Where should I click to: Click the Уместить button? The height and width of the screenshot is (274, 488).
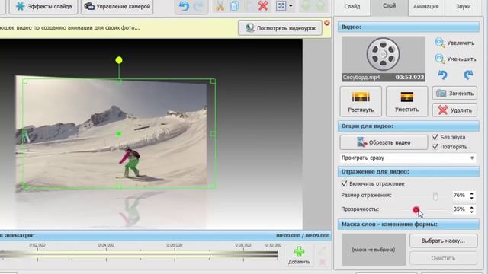click(406, 101)
